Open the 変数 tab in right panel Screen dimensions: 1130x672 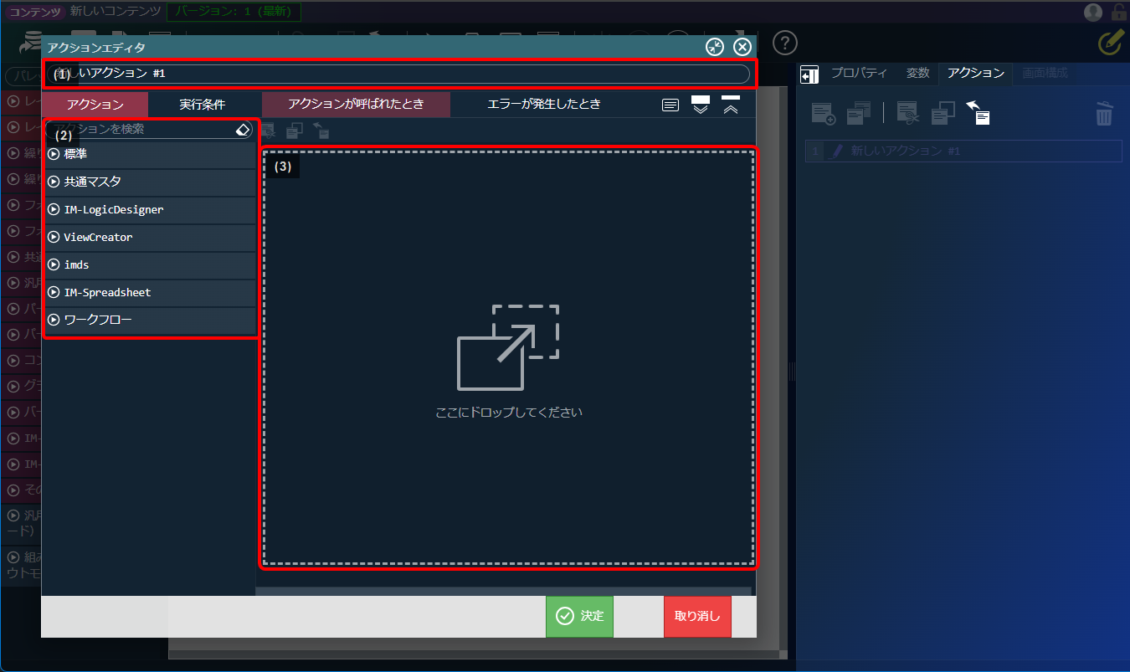point(918,74)
